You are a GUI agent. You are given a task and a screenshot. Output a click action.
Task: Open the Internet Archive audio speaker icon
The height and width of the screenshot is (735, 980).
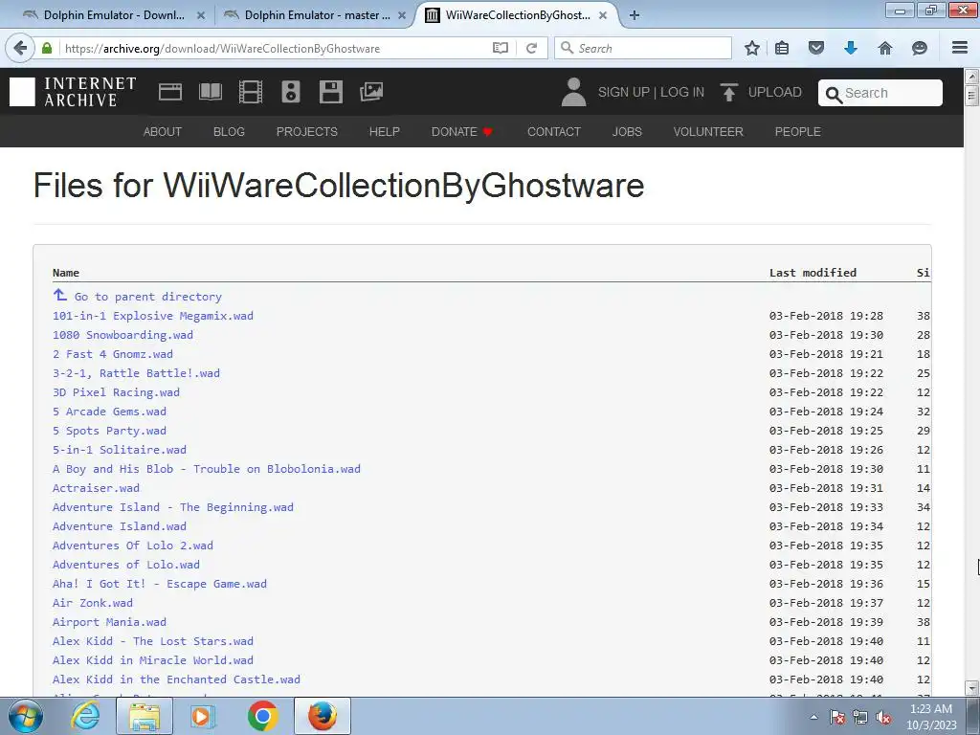click(291, 92)
